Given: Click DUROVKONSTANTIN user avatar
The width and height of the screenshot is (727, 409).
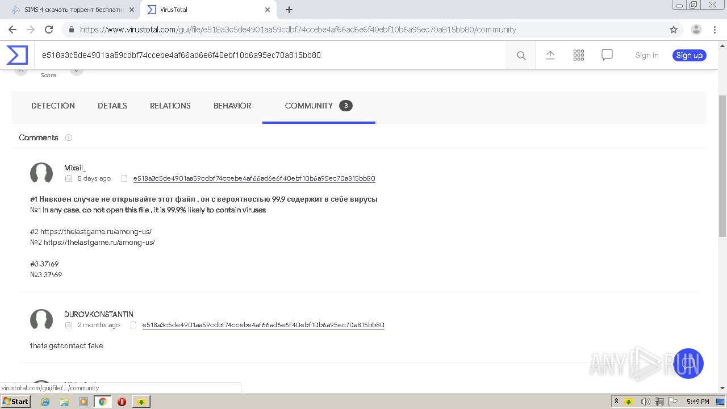Looking at the screenshot, I should pos(41,320).
